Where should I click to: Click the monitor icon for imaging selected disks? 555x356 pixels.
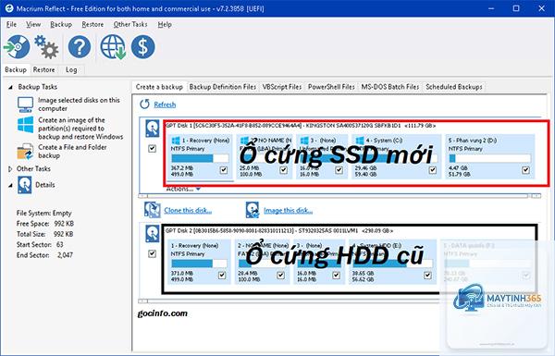pos(26,104)
